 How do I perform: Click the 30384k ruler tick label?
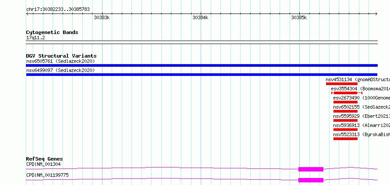200,17
